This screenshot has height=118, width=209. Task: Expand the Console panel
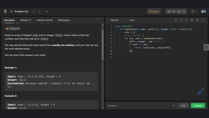click(x=113, y=106)
